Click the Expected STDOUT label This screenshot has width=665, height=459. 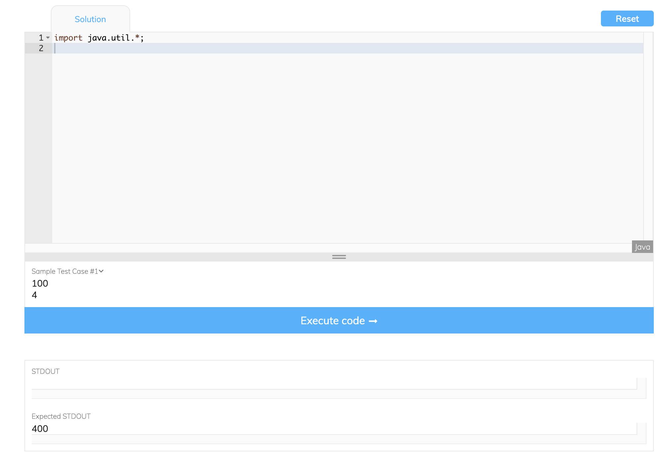coord(61,416)
